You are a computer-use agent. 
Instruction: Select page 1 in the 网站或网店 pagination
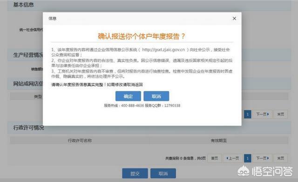tap(247, 114)
